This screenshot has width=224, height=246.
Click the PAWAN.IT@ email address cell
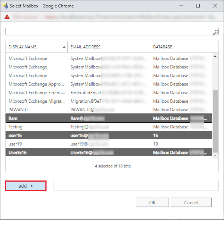tap(93, 110)
